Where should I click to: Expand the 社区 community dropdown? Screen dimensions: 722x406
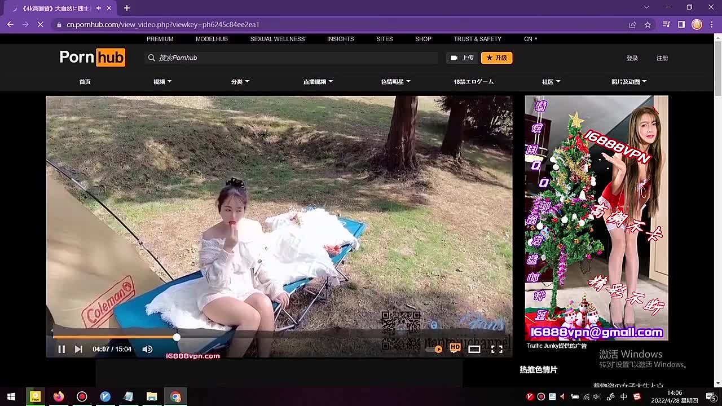tap(551, 82)
